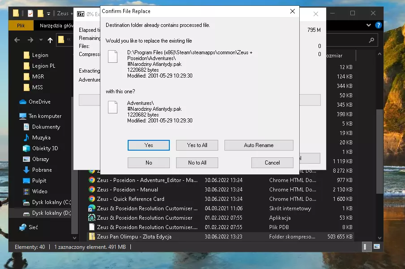405x269 pixels.
Task: Click 503 655 KB size cell
Action: click(340, 236)
